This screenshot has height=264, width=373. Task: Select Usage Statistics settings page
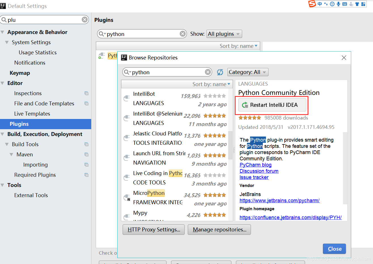pos(38,52)
